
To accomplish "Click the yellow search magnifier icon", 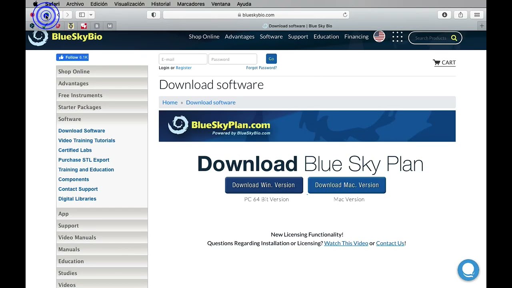I will pyautogui.click(x=454, y=38).
